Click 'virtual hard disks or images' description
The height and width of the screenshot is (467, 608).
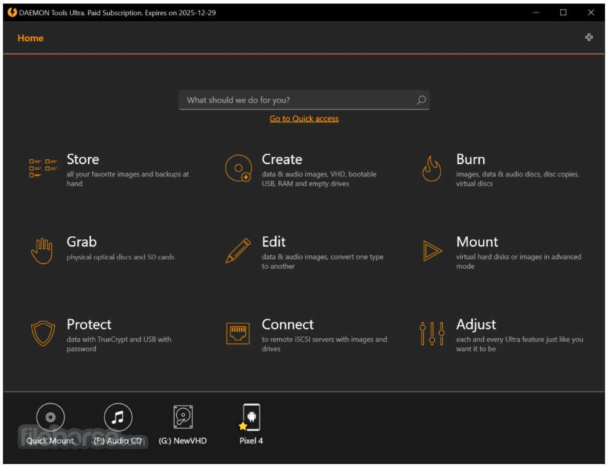[519, 261]
